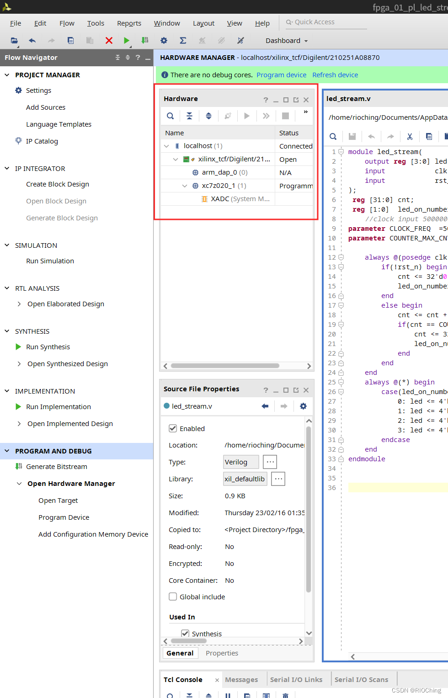The image size is (448, 698).
Task: Open search in led_stream.v editor
Action: pos(333,136)
